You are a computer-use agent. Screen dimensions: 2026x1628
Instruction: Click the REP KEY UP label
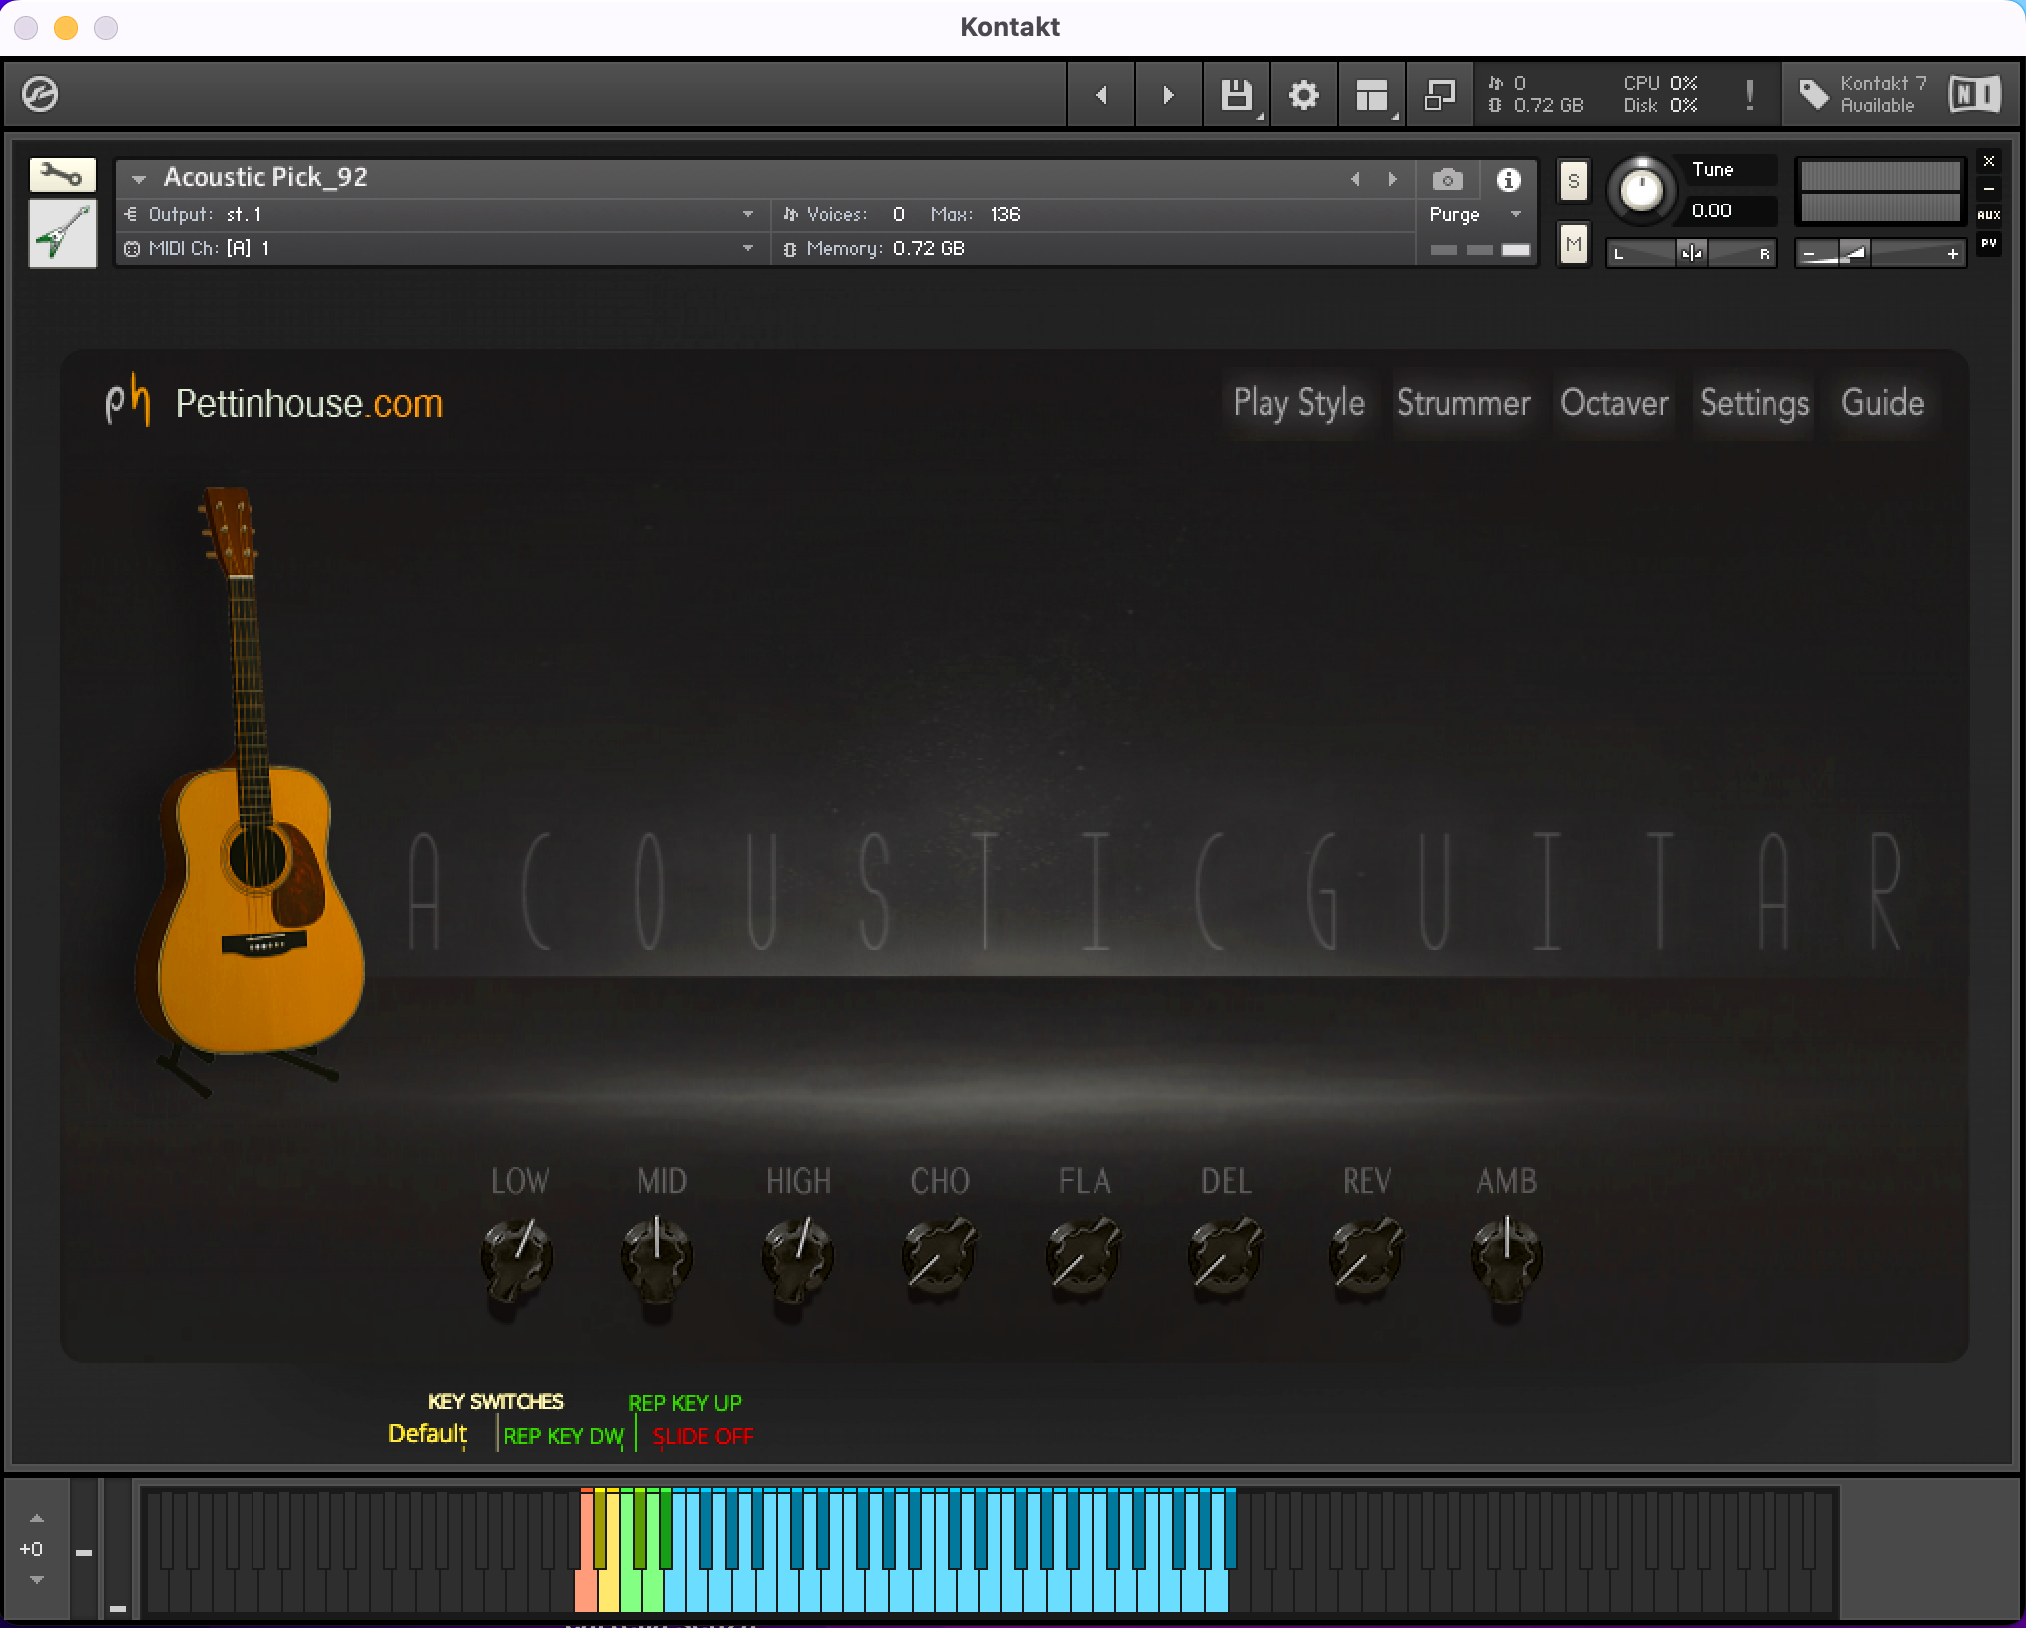(x=685, y=1403)
